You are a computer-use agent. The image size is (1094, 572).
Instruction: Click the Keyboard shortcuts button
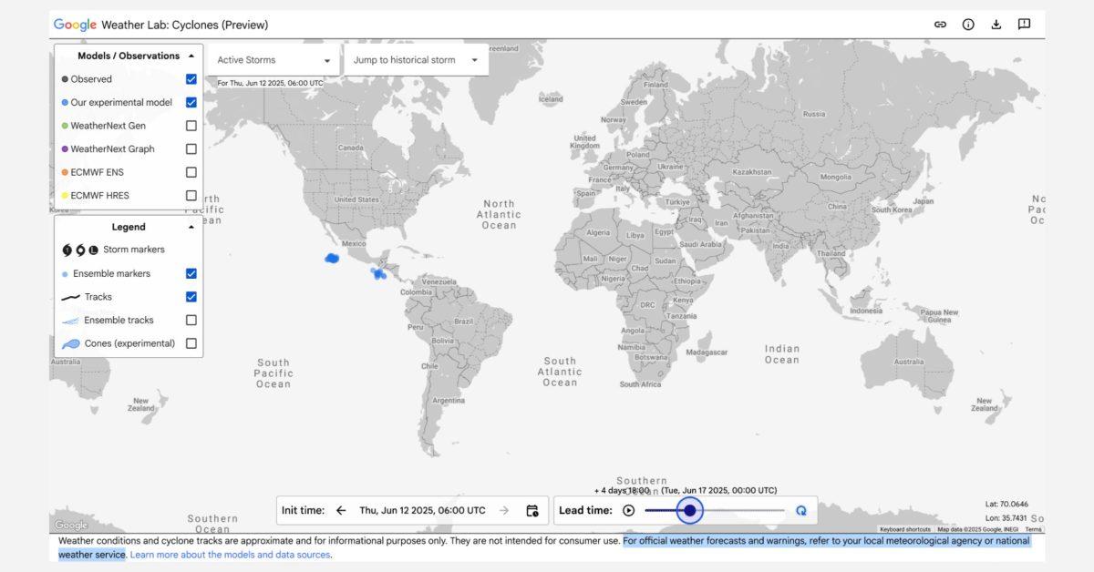(x=904, y=529)
